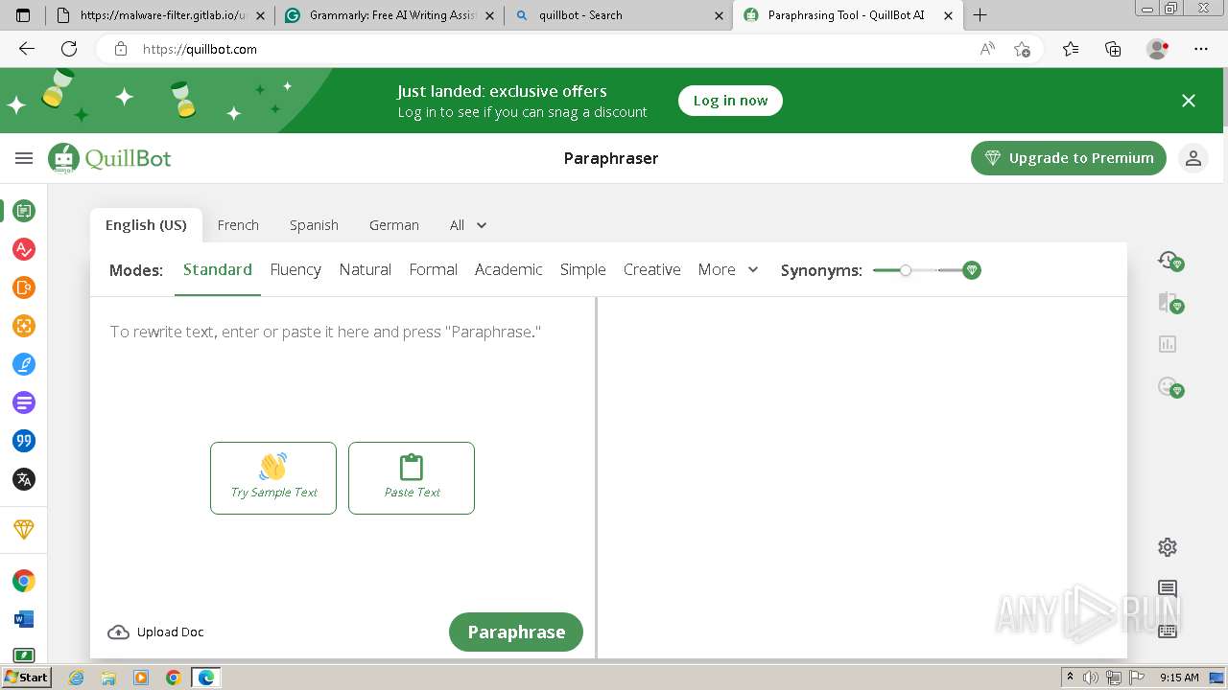The image size is (1228, 690).
Task: Open Chrome from the taskbar
Action: (174, 678)
